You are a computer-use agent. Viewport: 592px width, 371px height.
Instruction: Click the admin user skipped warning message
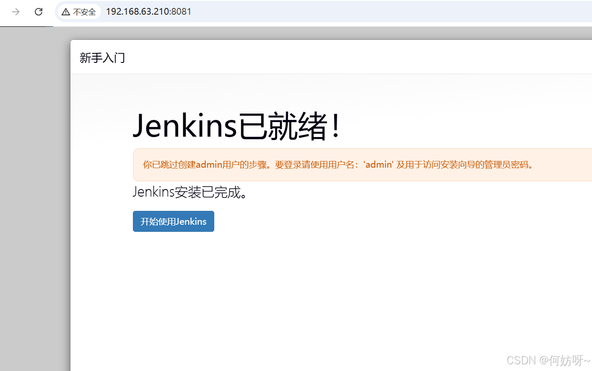pyautogui.click(x=362, y=165)
